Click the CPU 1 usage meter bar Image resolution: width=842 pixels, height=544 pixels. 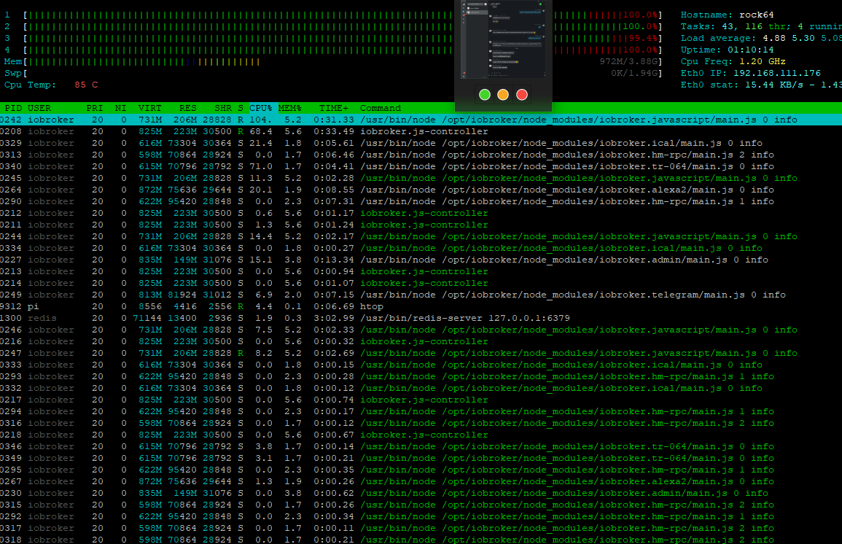point(343,15)
